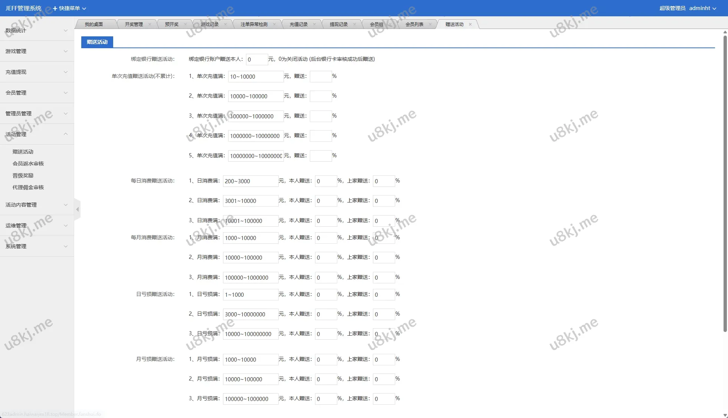The width and height of the screenshot is (728, 418).
Task: Click the plus icon beside 快捷菜单
Action: coord(55,8)
